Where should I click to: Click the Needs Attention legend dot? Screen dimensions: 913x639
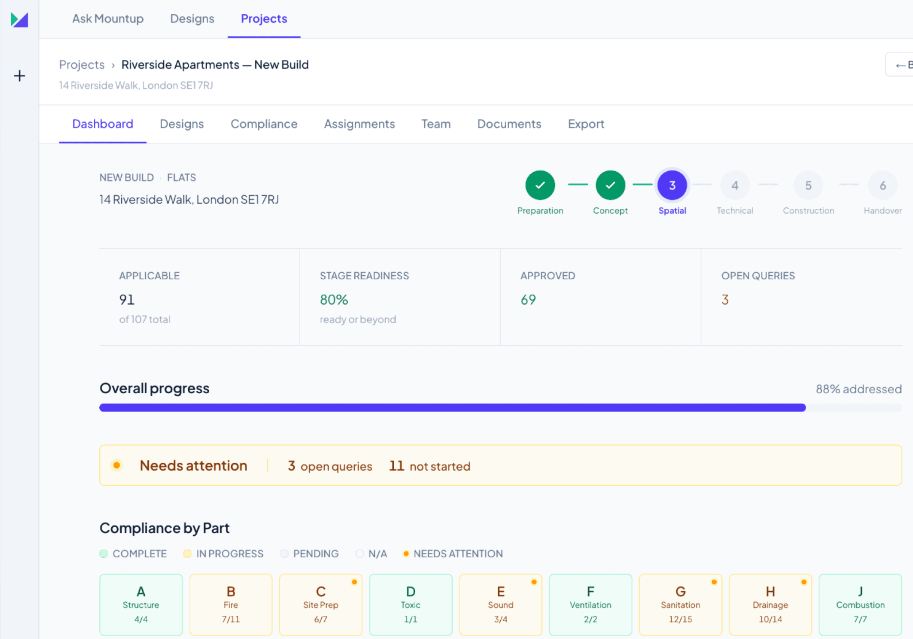(x=406, y=554)
